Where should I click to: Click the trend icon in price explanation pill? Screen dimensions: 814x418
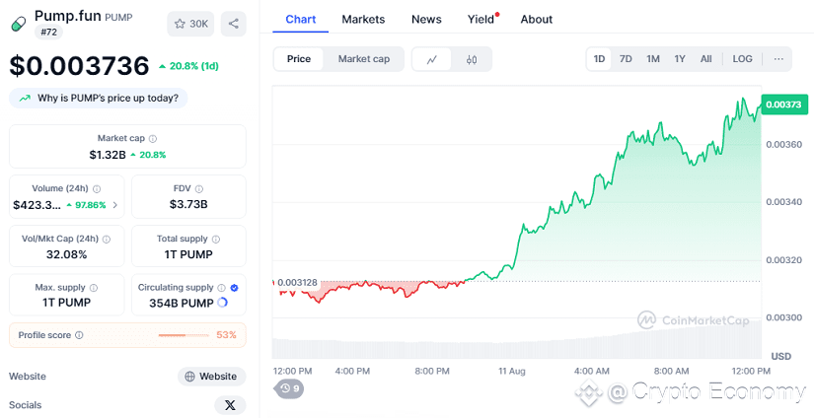pos(25,98)
